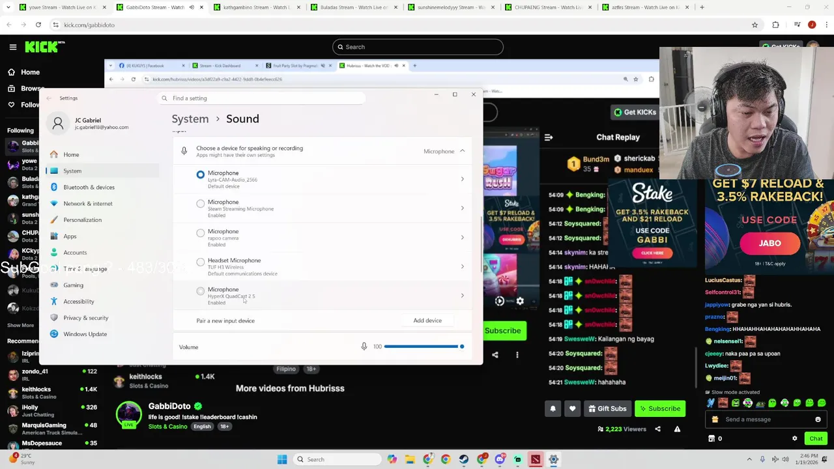Open a new Chrome tab
Viewport: 834px width, 469px height.
(x=702, y=7)
